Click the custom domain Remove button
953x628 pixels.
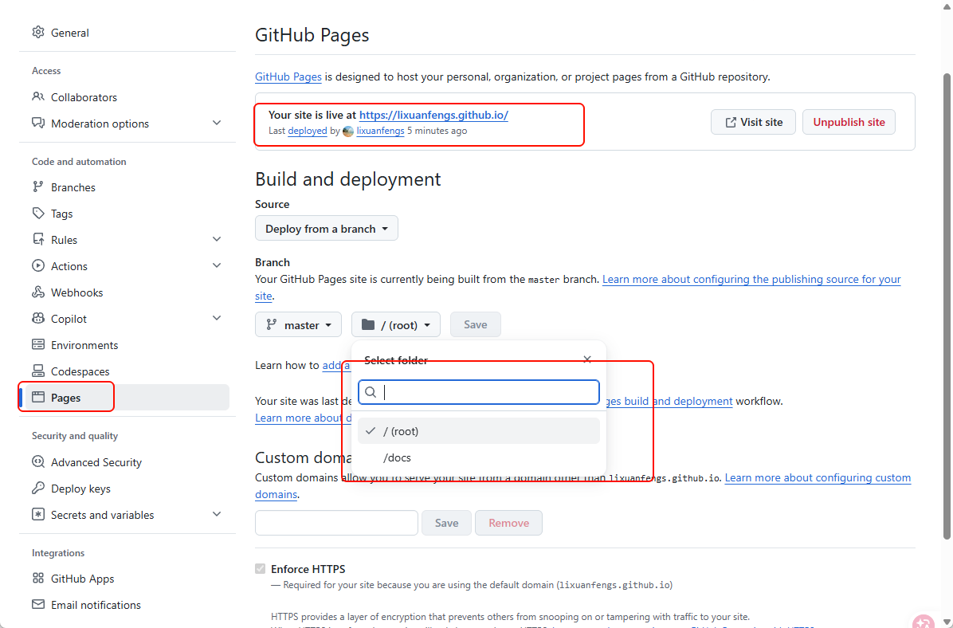(x=508, y=523)
